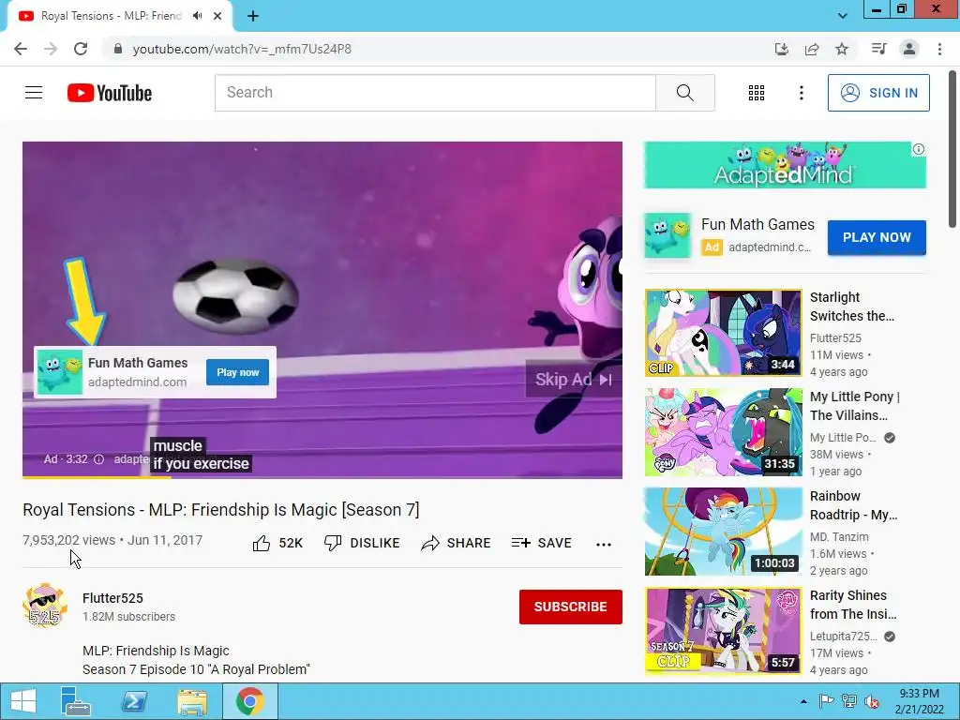
Task: Reload the page with refresh icon
Action: point(81,49)
